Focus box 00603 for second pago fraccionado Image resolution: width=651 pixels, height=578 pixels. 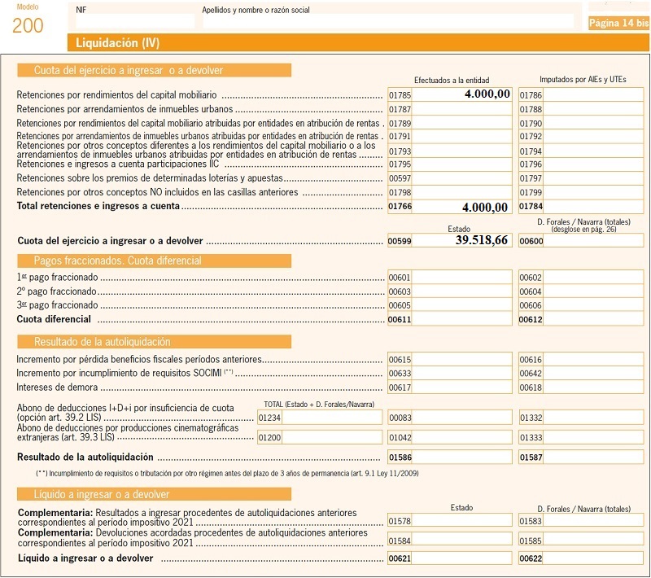click(461, 291)
